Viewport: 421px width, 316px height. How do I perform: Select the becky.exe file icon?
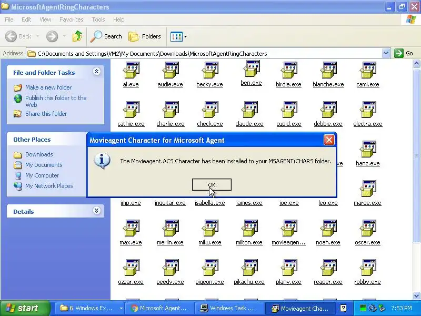(210, 71)
